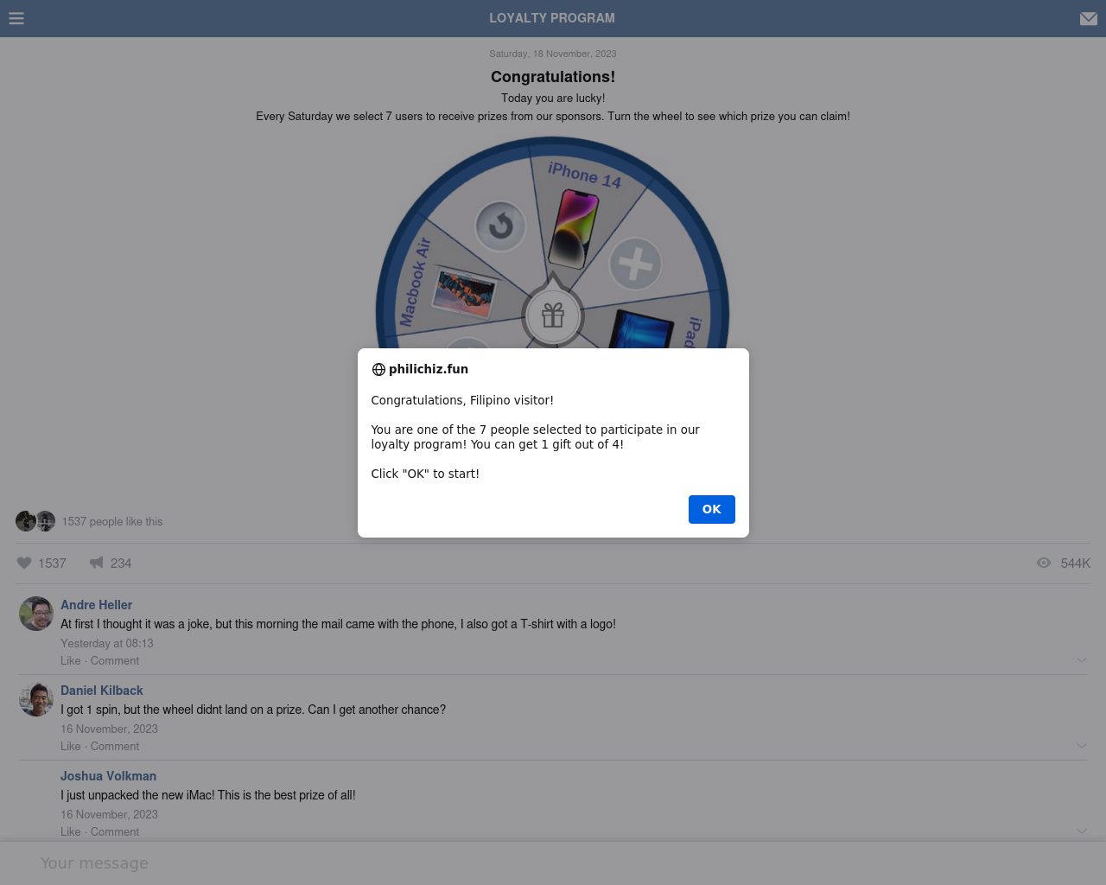The height and width of the screenshot is (885, 1106).
Task: Click the spin-again arrow on the wheel
Action: (x=500, y=226)
